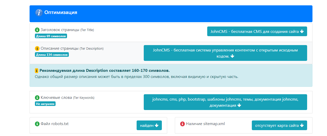Click the (Тег Title) hint text

(87, 30)
